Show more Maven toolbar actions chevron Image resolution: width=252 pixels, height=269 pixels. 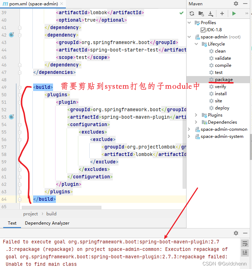(247, 14)
